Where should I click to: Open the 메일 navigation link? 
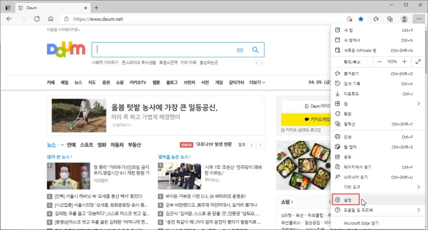(65, 82)
